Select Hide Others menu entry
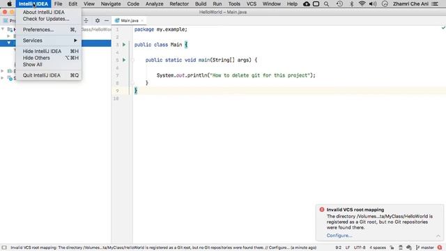The image size is (446, 251). [49, 58]
